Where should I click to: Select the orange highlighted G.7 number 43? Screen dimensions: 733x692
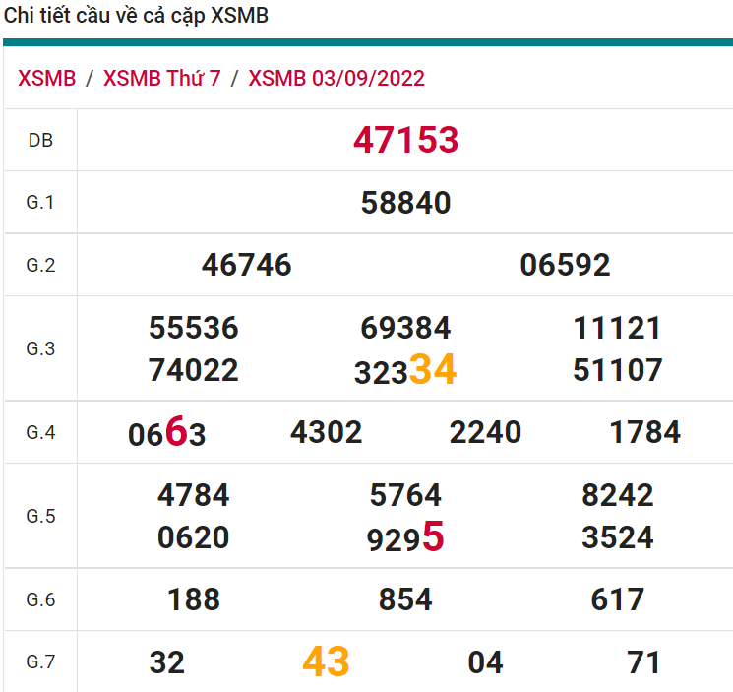326,661
